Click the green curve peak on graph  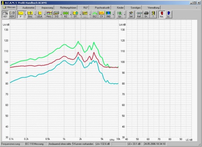(78, 42)
